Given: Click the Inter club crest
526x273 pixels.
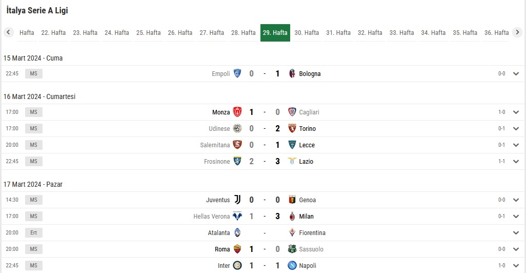Looking at the screenshot, I should coord(237,266).
